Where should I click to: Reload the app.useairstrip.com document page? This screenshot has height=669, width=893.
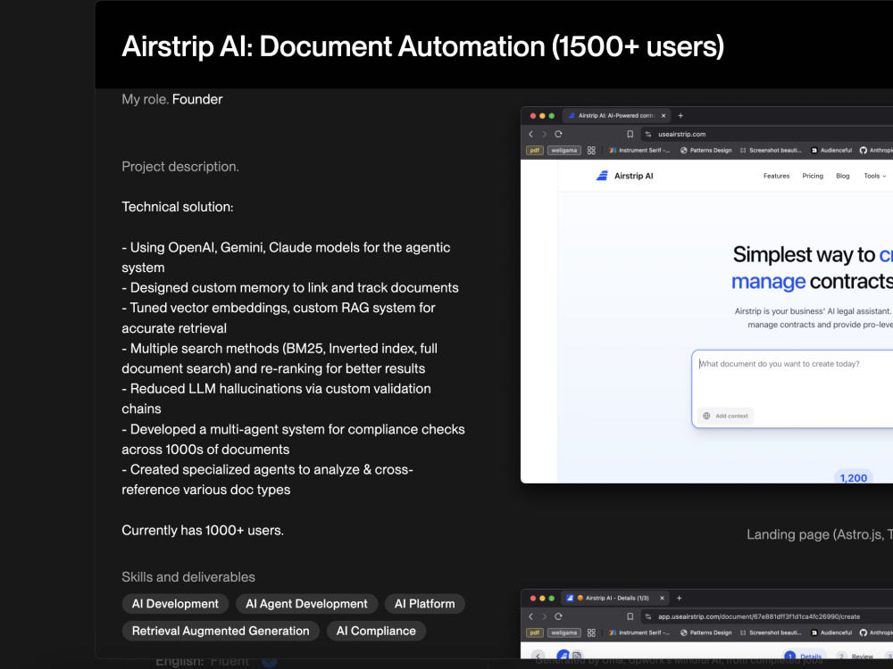pyautogui.click(x=559, y=616)
